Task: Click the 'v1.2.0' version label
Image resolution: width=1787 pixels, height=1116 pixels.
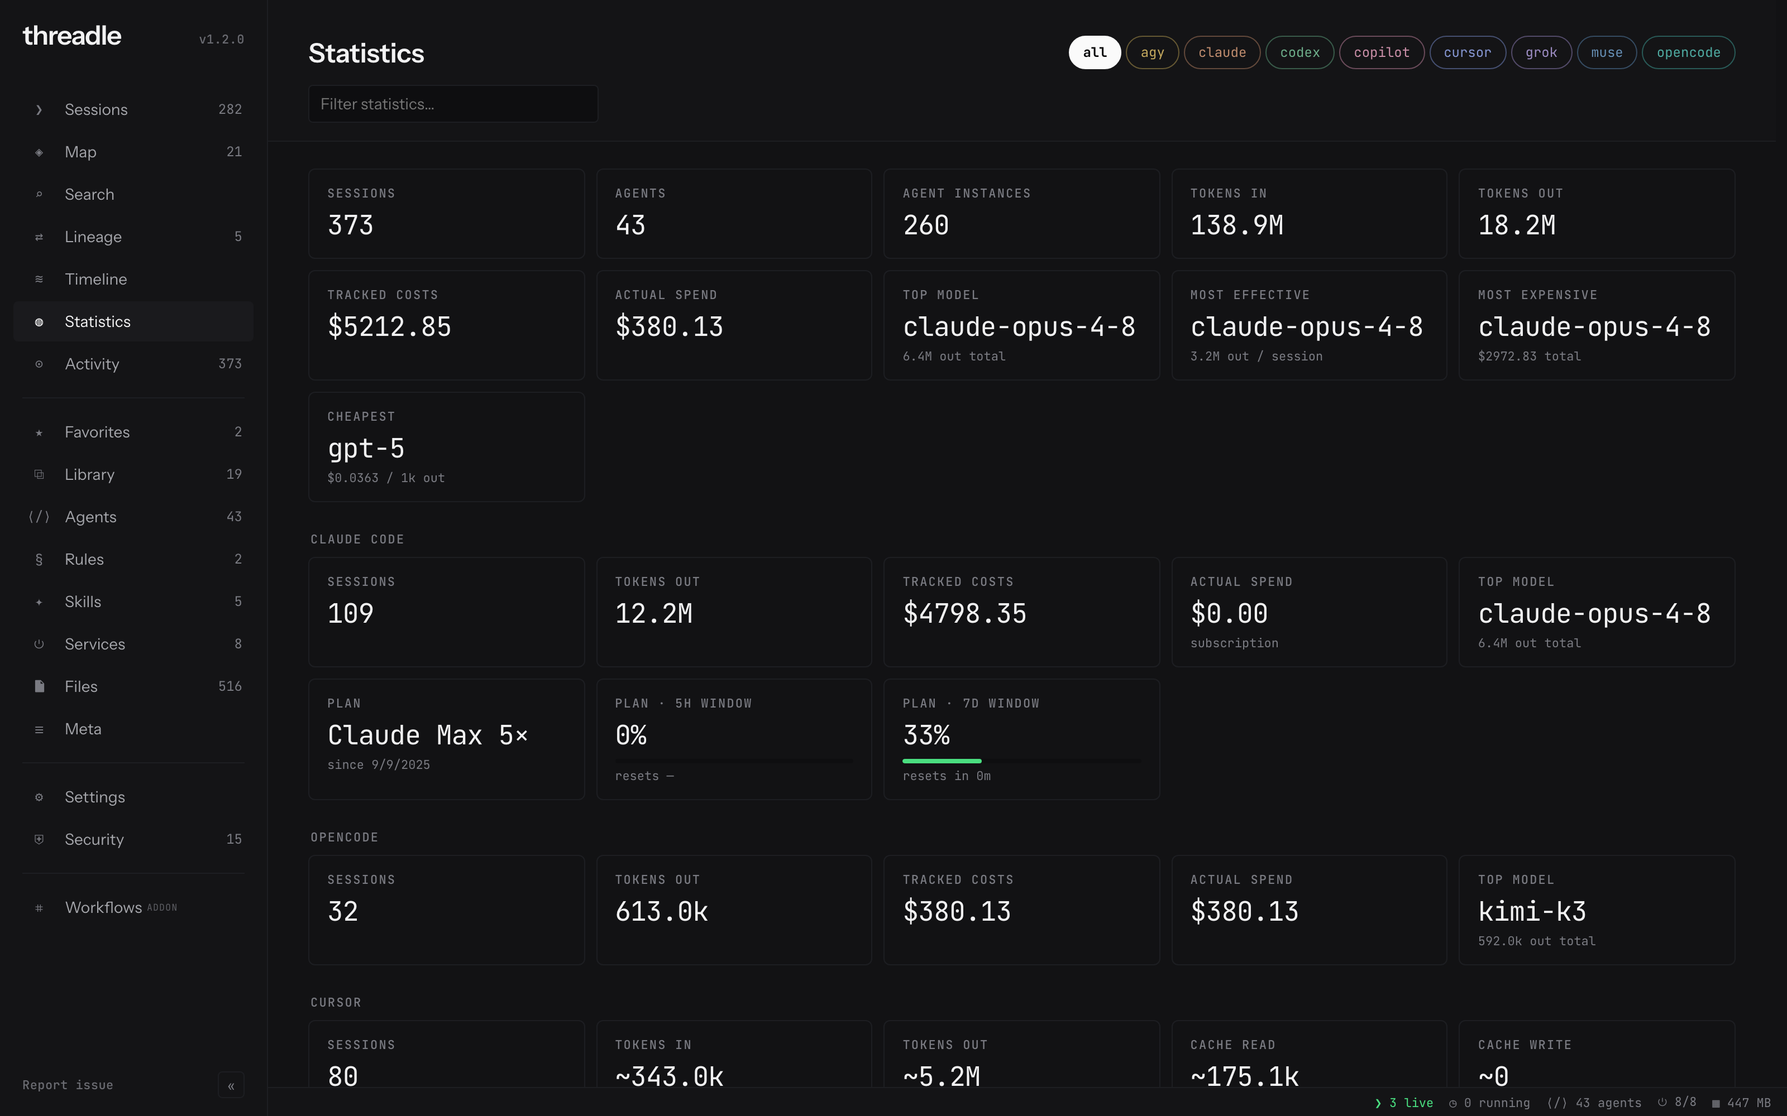Action: pos(222,39)
